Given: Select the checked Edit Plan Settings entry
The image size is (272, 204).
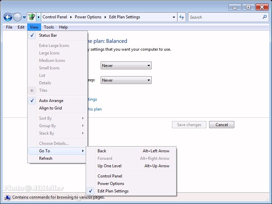Looking at the screenshot, I should 113,191.
